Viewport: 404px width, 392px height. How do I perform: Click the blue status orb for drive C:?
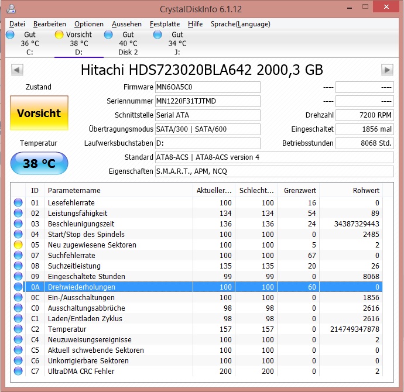click(10, 35)
